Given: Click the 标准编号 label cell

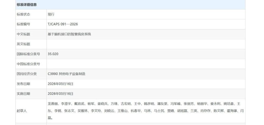Looking at the screenshot, I should [31, 24].
